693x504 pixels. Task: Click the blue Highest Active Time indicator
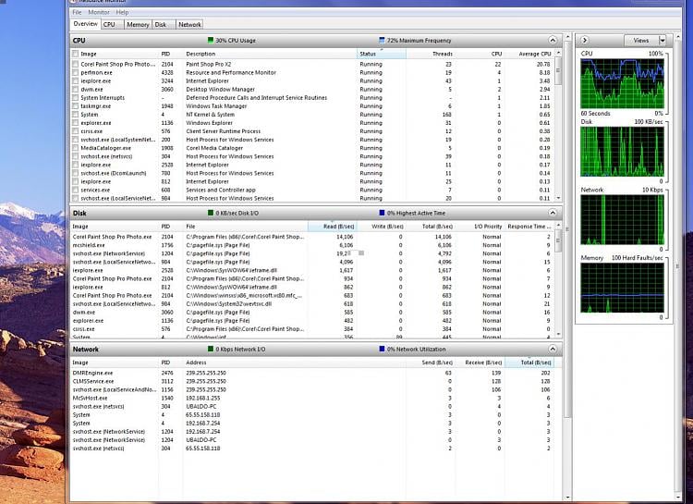[382, 213]
